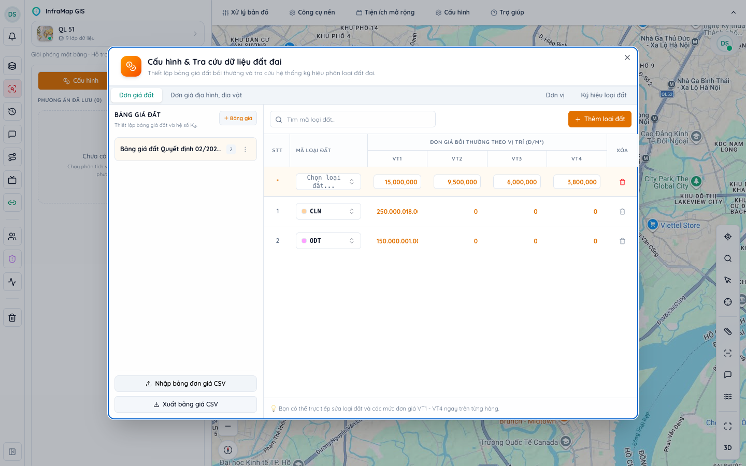This screenshot has height=466, width=746.
Task: Click the VT1 field showing 15,000,000
Action: coord(397,182)
